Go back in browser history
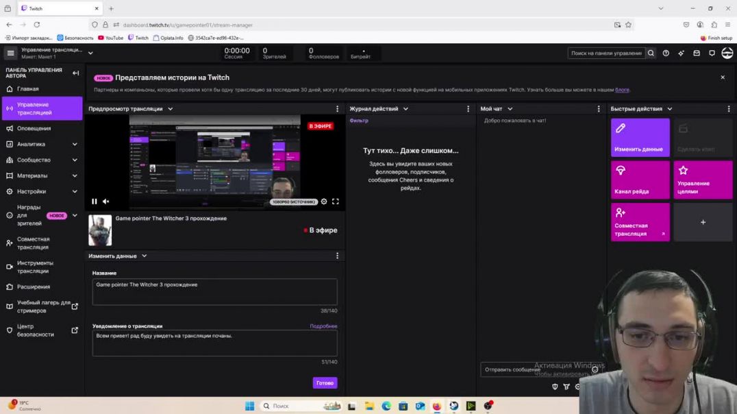Image resolution: width=737 pixels, height=414 pixels. point(10,25)
